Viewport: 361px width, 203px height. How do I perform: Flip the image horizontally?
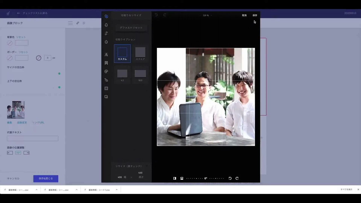coord(175,178)
